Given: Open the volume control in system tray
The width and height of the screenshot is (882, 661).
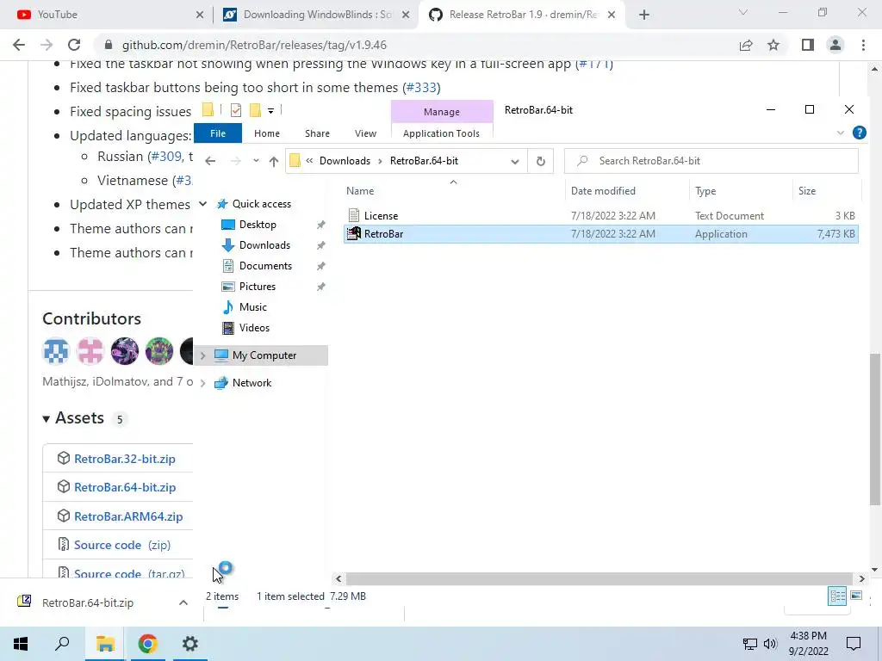Looking at the screenshot, I should click(770, 644).
